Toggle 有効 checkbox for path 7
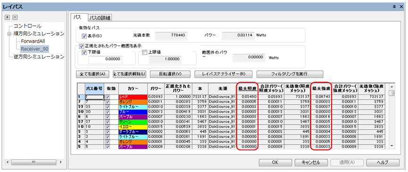The height and width of the screenshot is (172, 408). pos(108,102)
